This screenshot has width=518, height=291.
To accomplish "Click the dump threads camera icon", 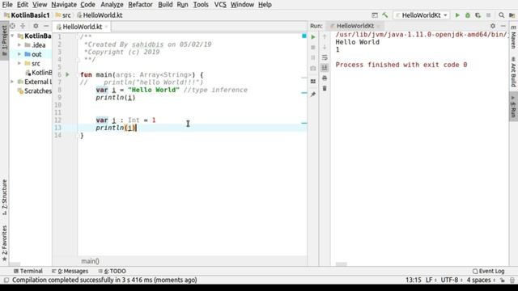I will [313, 68].
